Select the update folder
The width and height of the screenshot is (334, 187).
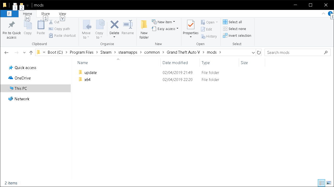(x=91, y=73)
